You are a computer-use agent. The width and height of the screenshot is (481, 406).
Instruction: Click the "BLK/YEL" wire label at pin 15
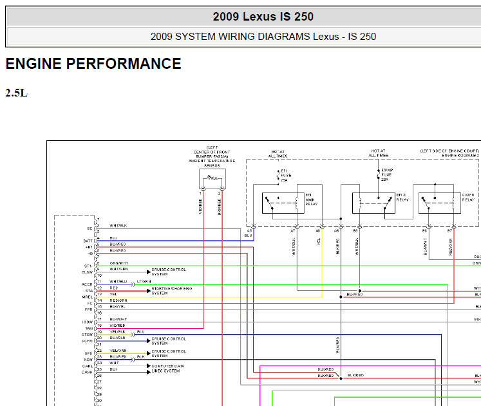click(x=117, y=307)
